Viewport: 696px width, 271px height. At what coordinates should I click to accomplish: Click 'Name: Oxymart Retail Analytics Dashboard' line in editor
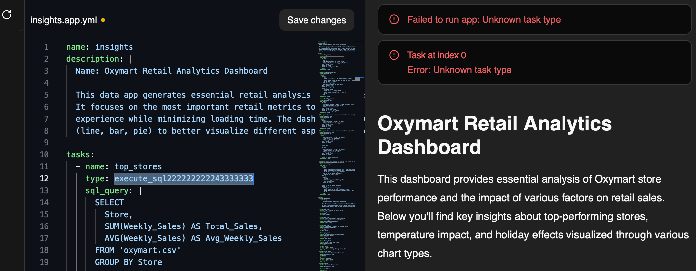(x=171, y=71)
